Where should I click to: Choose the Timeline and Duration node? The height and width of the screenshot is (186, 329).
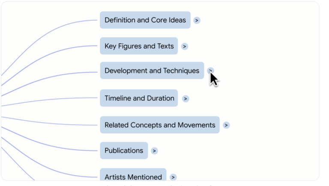click(x=139, y=98)
